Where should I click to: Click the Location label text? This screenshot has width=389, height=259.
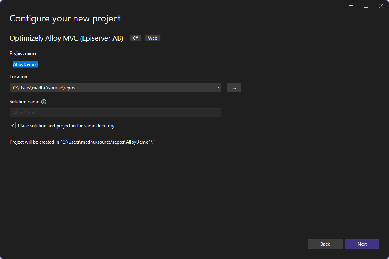[18, 77]
